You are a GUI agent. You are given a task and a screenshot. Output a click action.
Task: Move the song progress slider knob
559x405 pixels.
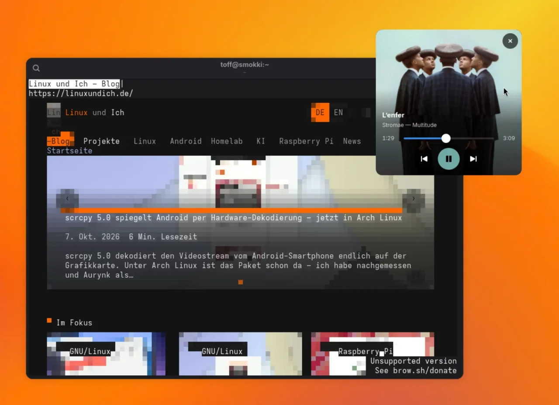coord(446,138)
